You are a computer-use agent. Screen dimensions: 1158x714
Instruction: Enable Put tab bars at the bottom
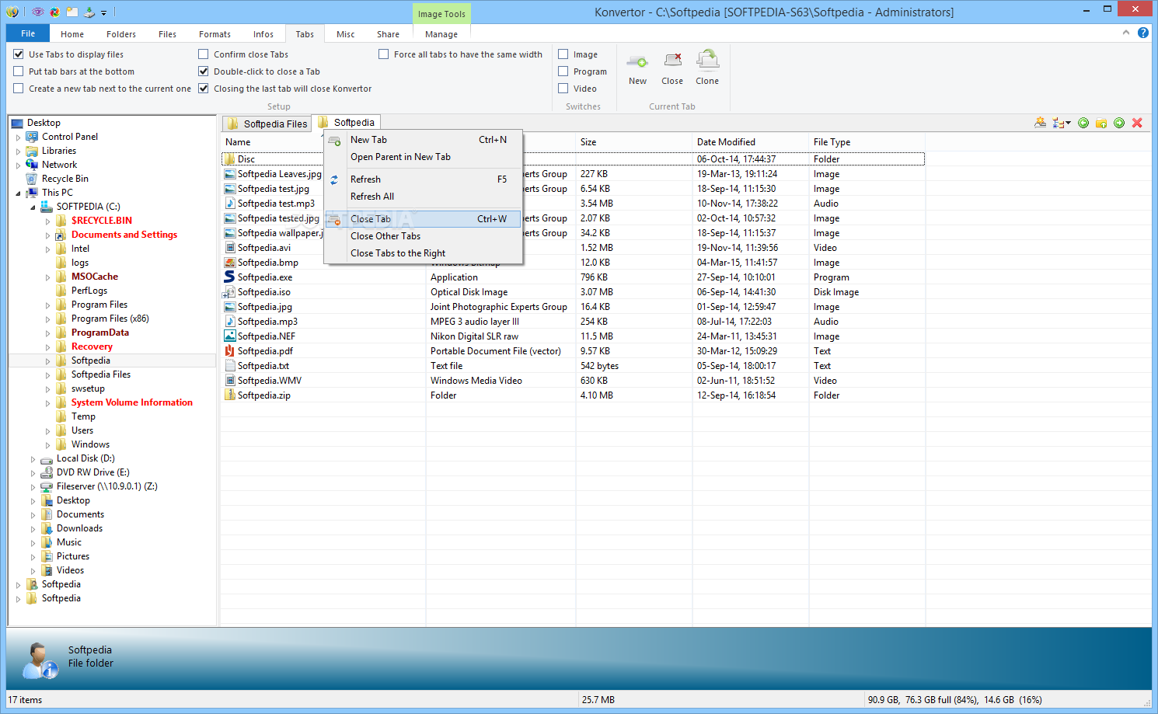pyautogui.click(x=19, y=71)
